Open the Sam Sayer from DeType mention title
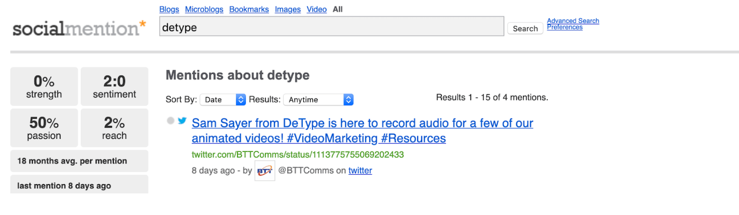Viewport: 739px width, 215px height. [362, 131]
